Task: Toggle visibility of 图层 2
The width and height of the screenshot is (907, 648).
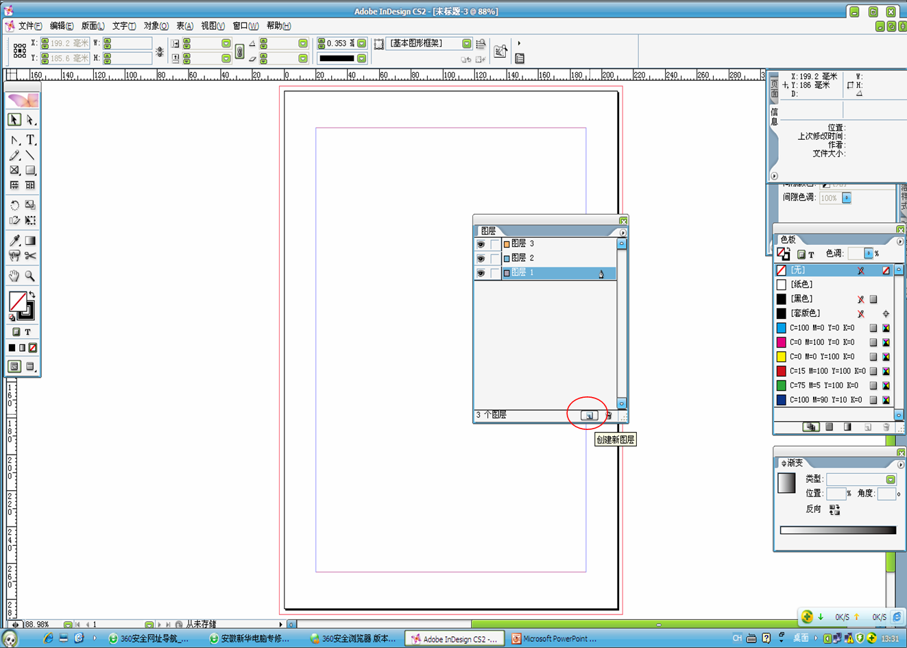Action: (481, 259)
